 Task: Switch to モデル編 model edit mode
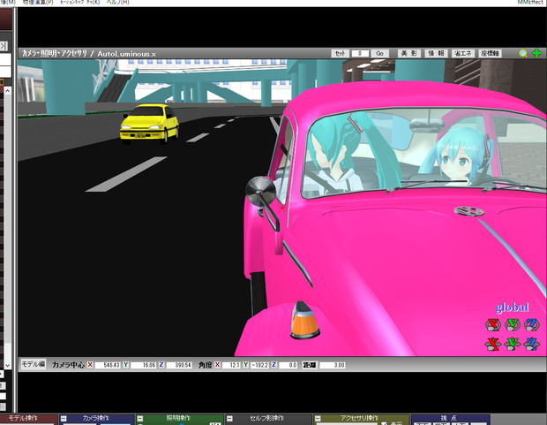click(33, 364)
